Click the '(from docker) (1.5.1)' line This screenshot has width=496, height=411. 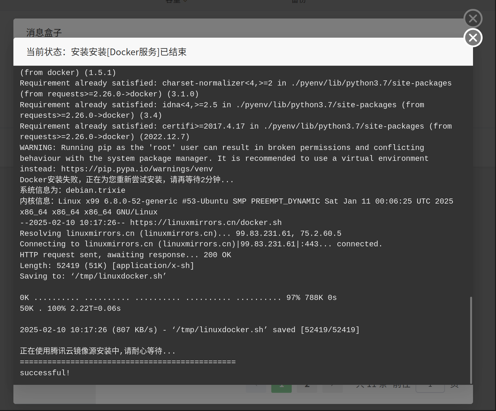click(68, 72)
